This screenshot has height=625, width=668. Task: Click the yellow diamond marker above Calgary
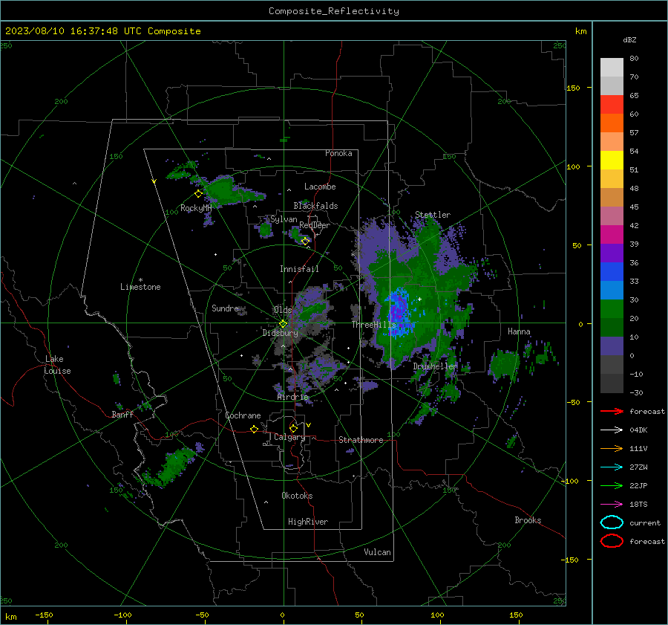[x=293, y=428]
